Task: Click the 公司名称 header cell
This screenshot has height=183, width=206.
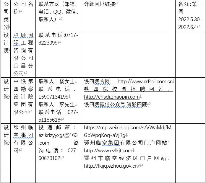Action: 23,8
